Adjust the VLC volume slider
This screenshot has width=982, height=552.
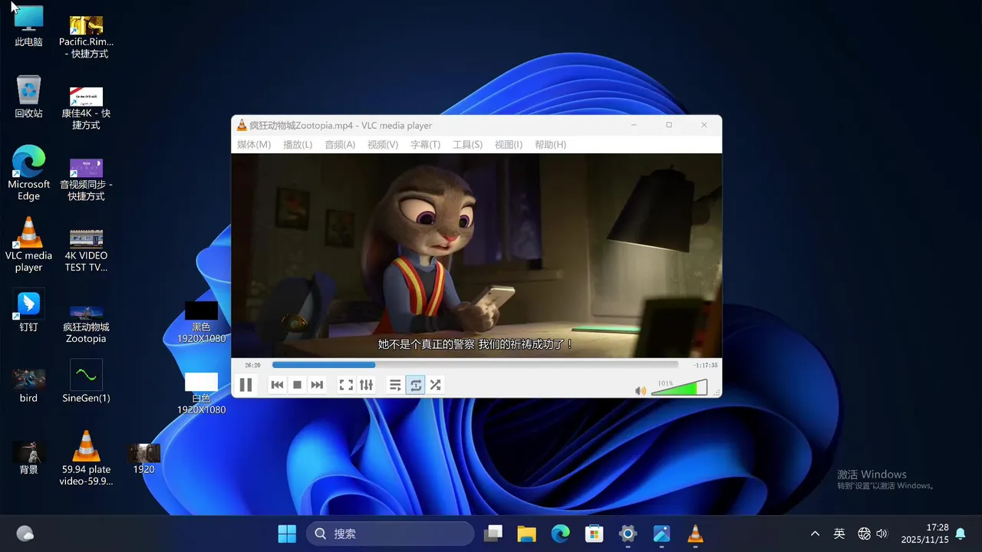point(679,388)
